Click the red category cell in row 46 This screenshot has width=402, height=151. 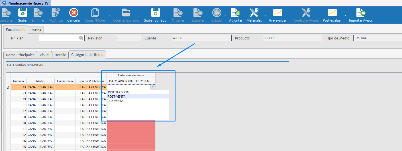(131, 141)
